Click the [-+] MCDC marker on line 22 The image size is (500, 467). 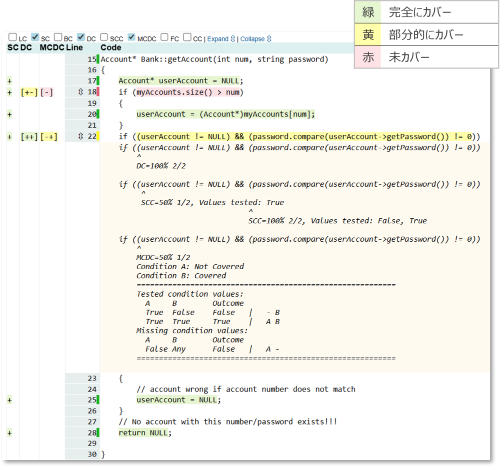(x=48, y=136)
